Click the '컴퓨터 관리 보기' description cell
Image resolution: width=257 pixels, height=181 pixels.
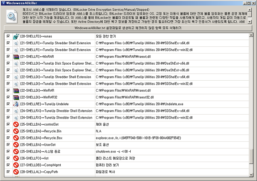107,165
